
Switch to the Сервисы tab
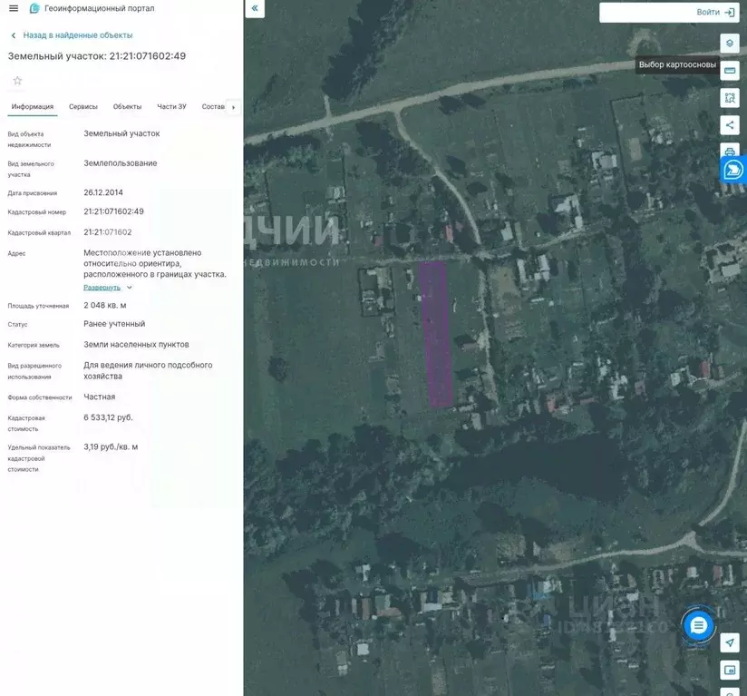pos(83,107)
